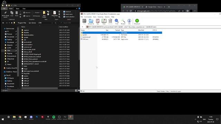Click Extract To in WinRAR toolbar
Screen dimensions: 221x124
(91, 21)
